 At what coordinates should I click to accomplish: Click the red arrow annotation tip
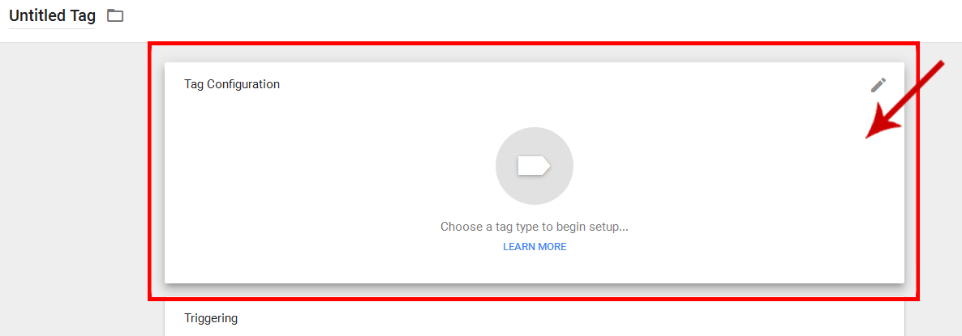point(870,136)
